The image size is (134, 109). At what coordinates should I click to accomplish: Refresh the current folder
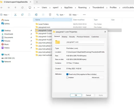(22, 8)
